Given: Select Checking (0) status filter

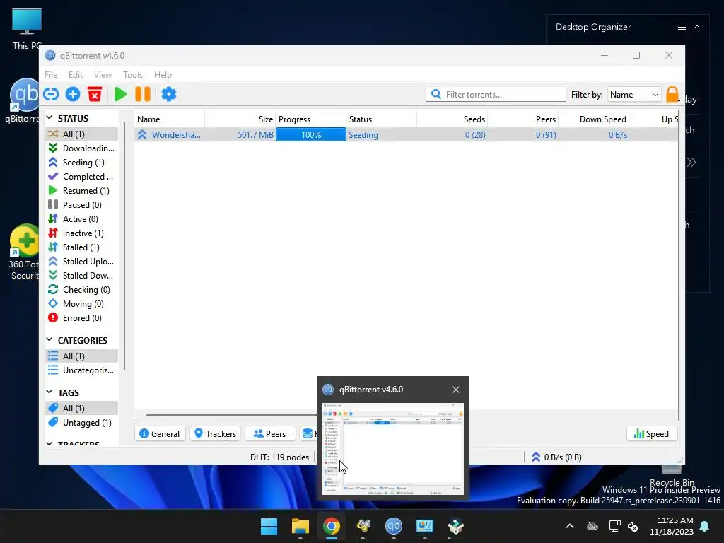Looking at the screenshot, I should pos(82,289).
